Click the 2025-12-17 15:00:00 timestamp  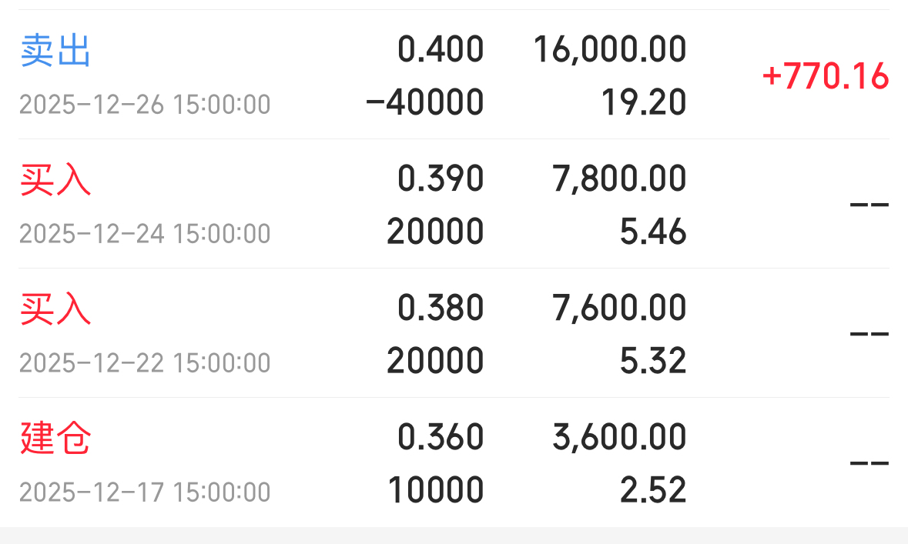point(145,492)
